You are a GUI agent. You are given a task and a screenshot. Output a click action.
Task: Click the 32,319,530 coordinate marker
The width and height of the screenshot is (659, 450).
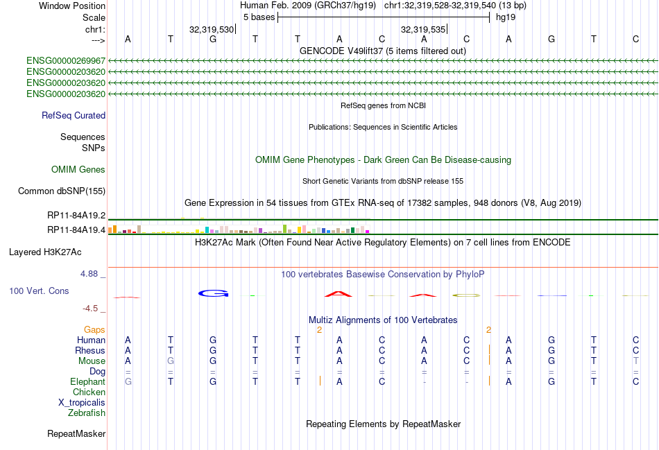pos(212,29)
